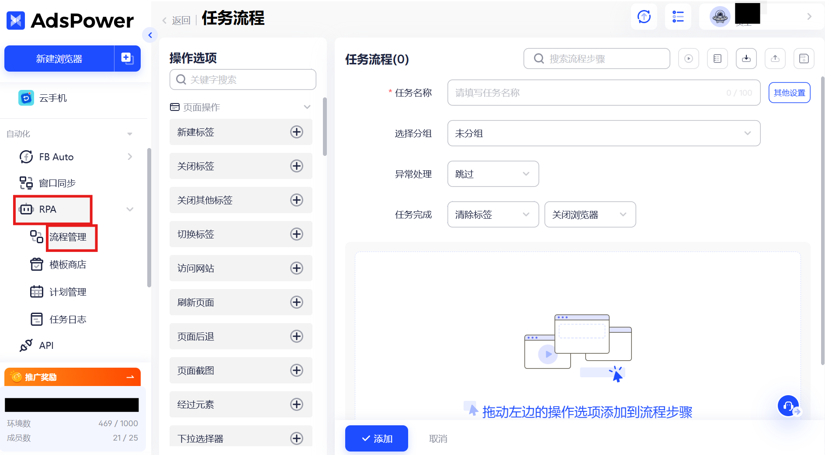
Task: Collapse the 页面操作 section chevron
Action: click(307, 107)
